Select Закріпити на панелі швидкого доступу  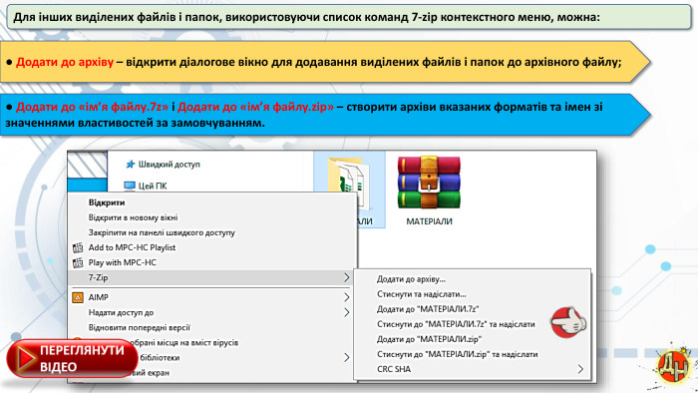click(162, 232)
